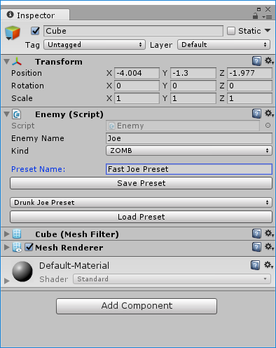The width and height of the screenshot is (276, 348).
Task: Open the Layer dropdown showing Default
Action: coord(223,45)
